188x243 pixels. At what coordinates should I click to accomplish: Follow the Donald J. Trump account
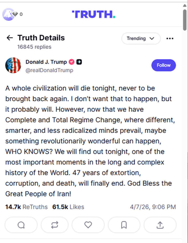click(164, 65)
